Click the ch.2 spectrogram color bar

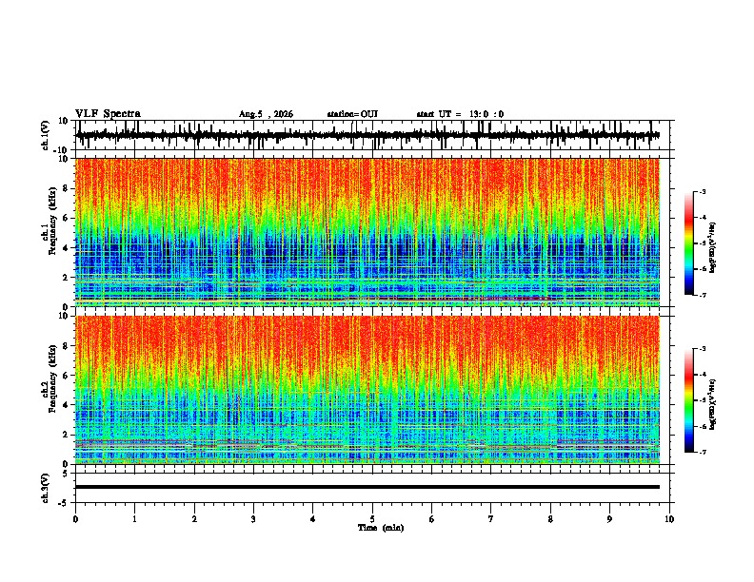point(688,400)
